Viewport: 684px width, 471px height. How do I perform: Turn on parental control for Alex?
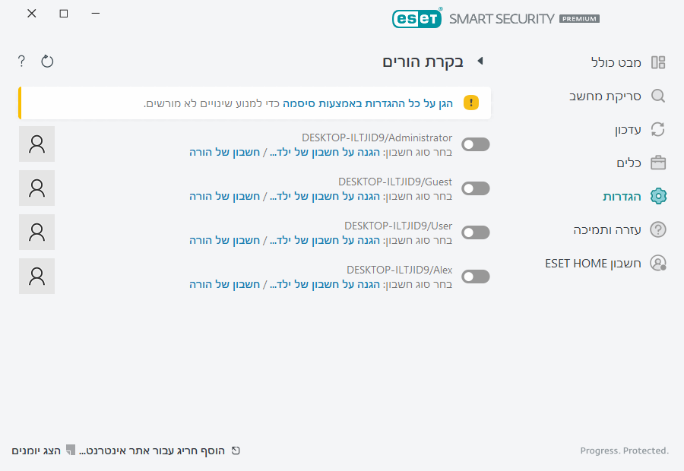(x=476, y=277)
